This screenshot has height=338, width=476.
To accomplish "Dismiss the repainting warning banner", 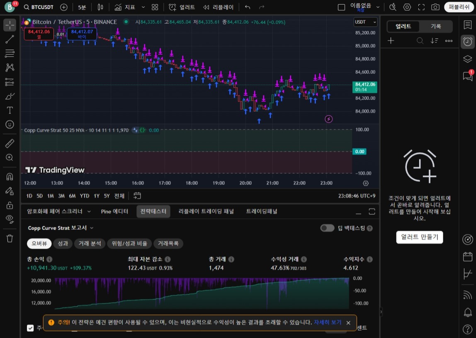I will [348, 323].
